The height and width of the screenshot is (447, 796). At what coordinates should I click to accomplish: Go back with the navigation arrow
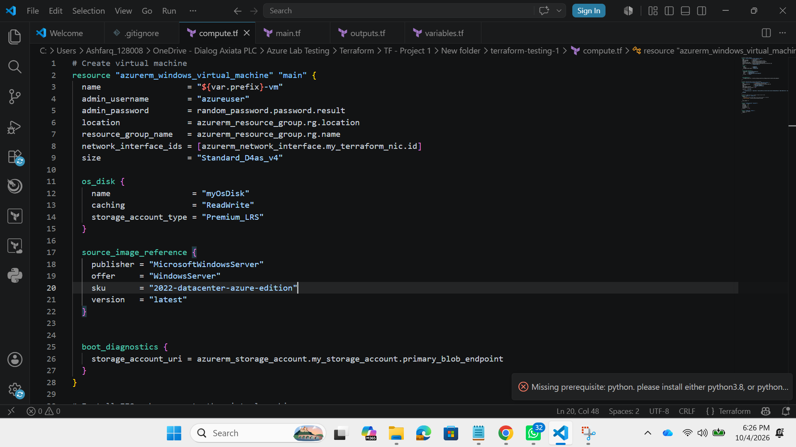click(x=237, y=11)
